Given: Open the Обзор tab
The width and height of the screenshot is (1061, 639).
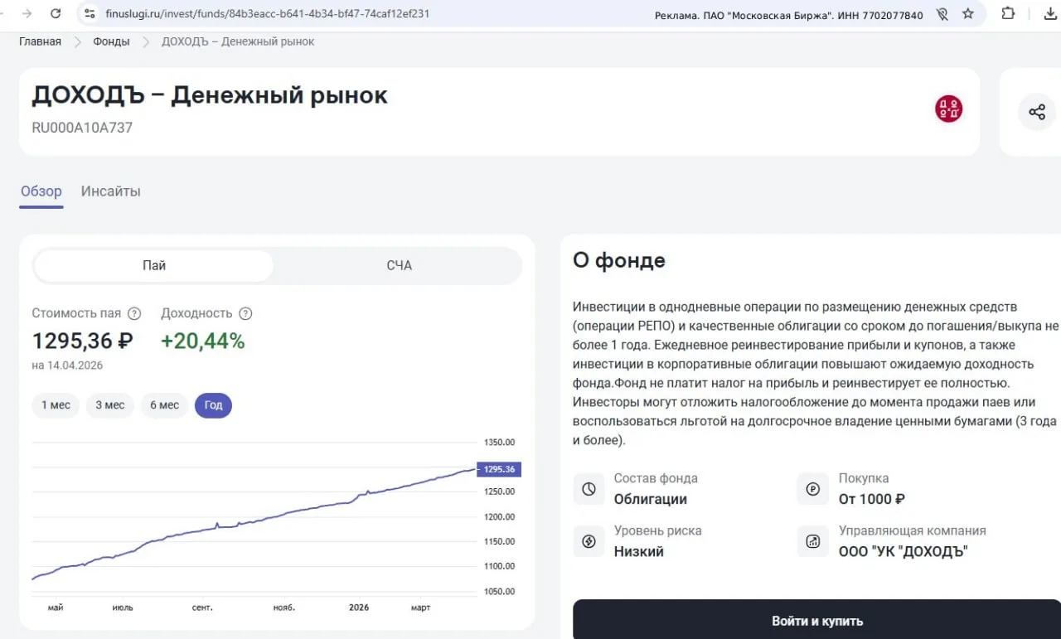Looking at the screenshot, I should pos(41,191).
